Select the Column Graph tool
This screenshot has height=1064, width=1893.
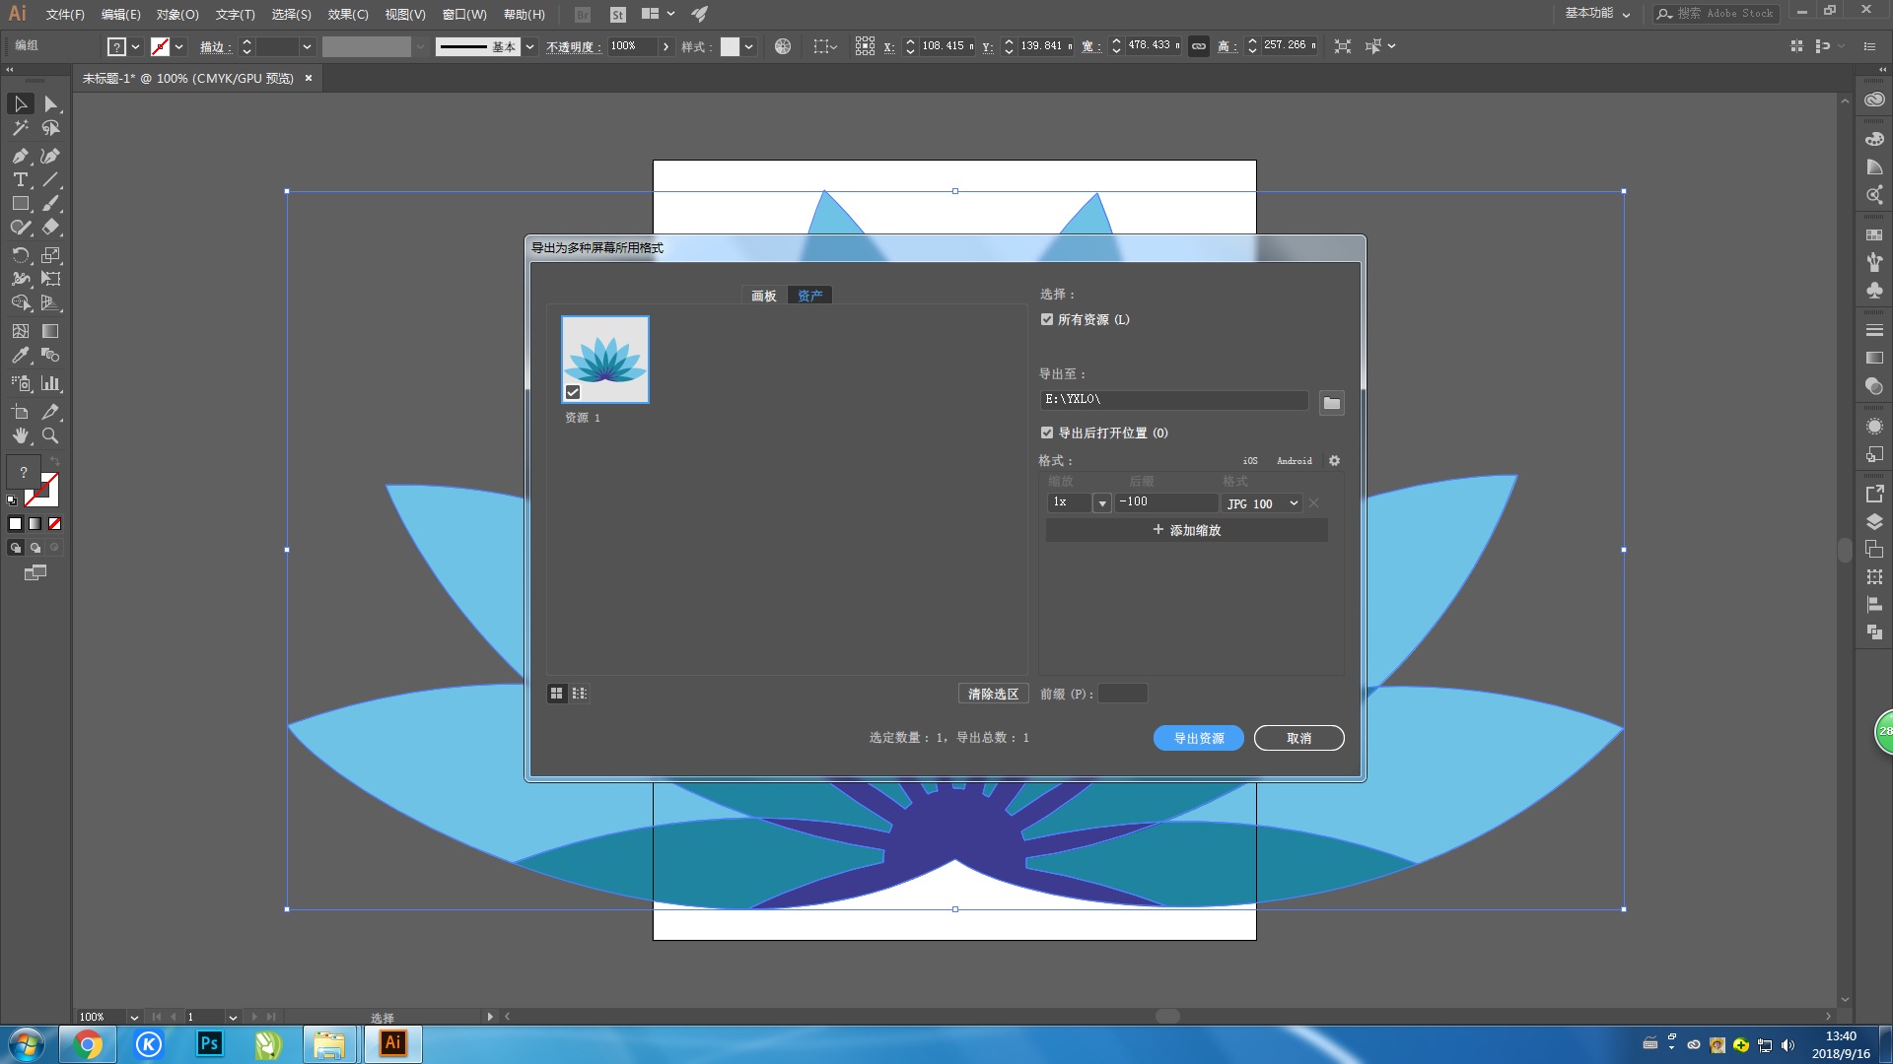point(51,383)
